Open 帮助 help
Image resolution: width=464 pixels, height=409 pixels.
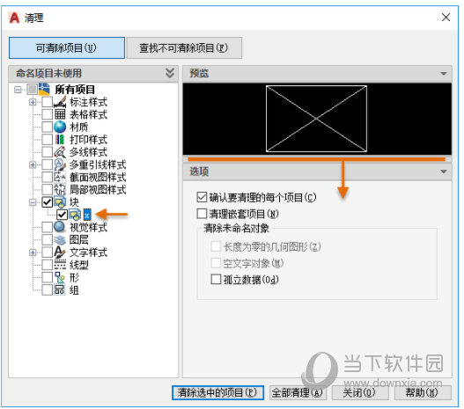click(x=423, y=393)
